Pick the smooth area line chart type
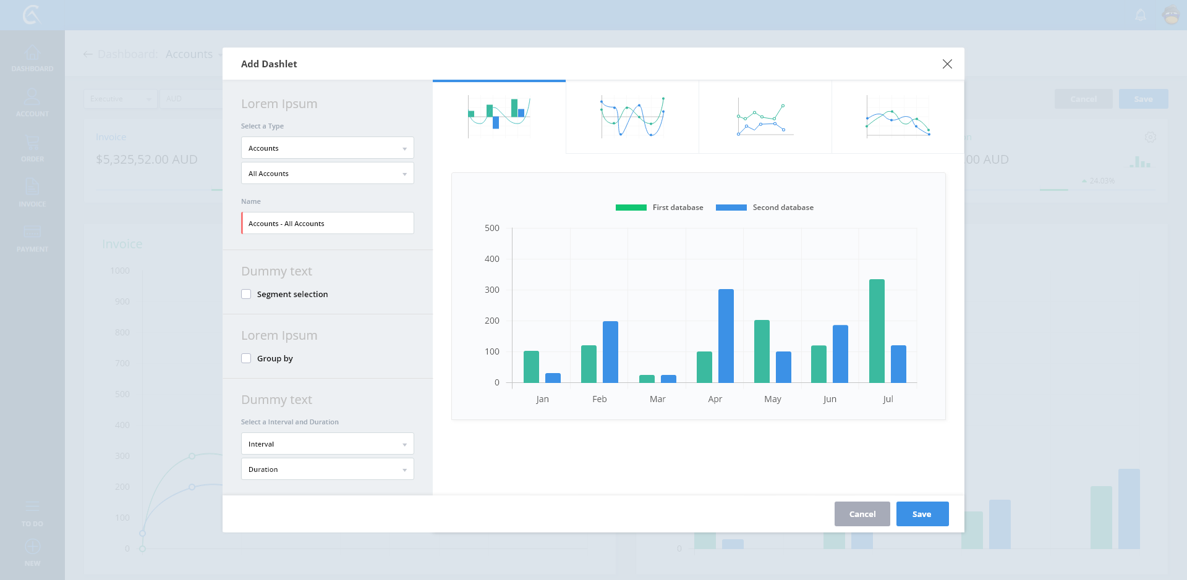This screenshot has width=1187, height=580. coord(898,117)
